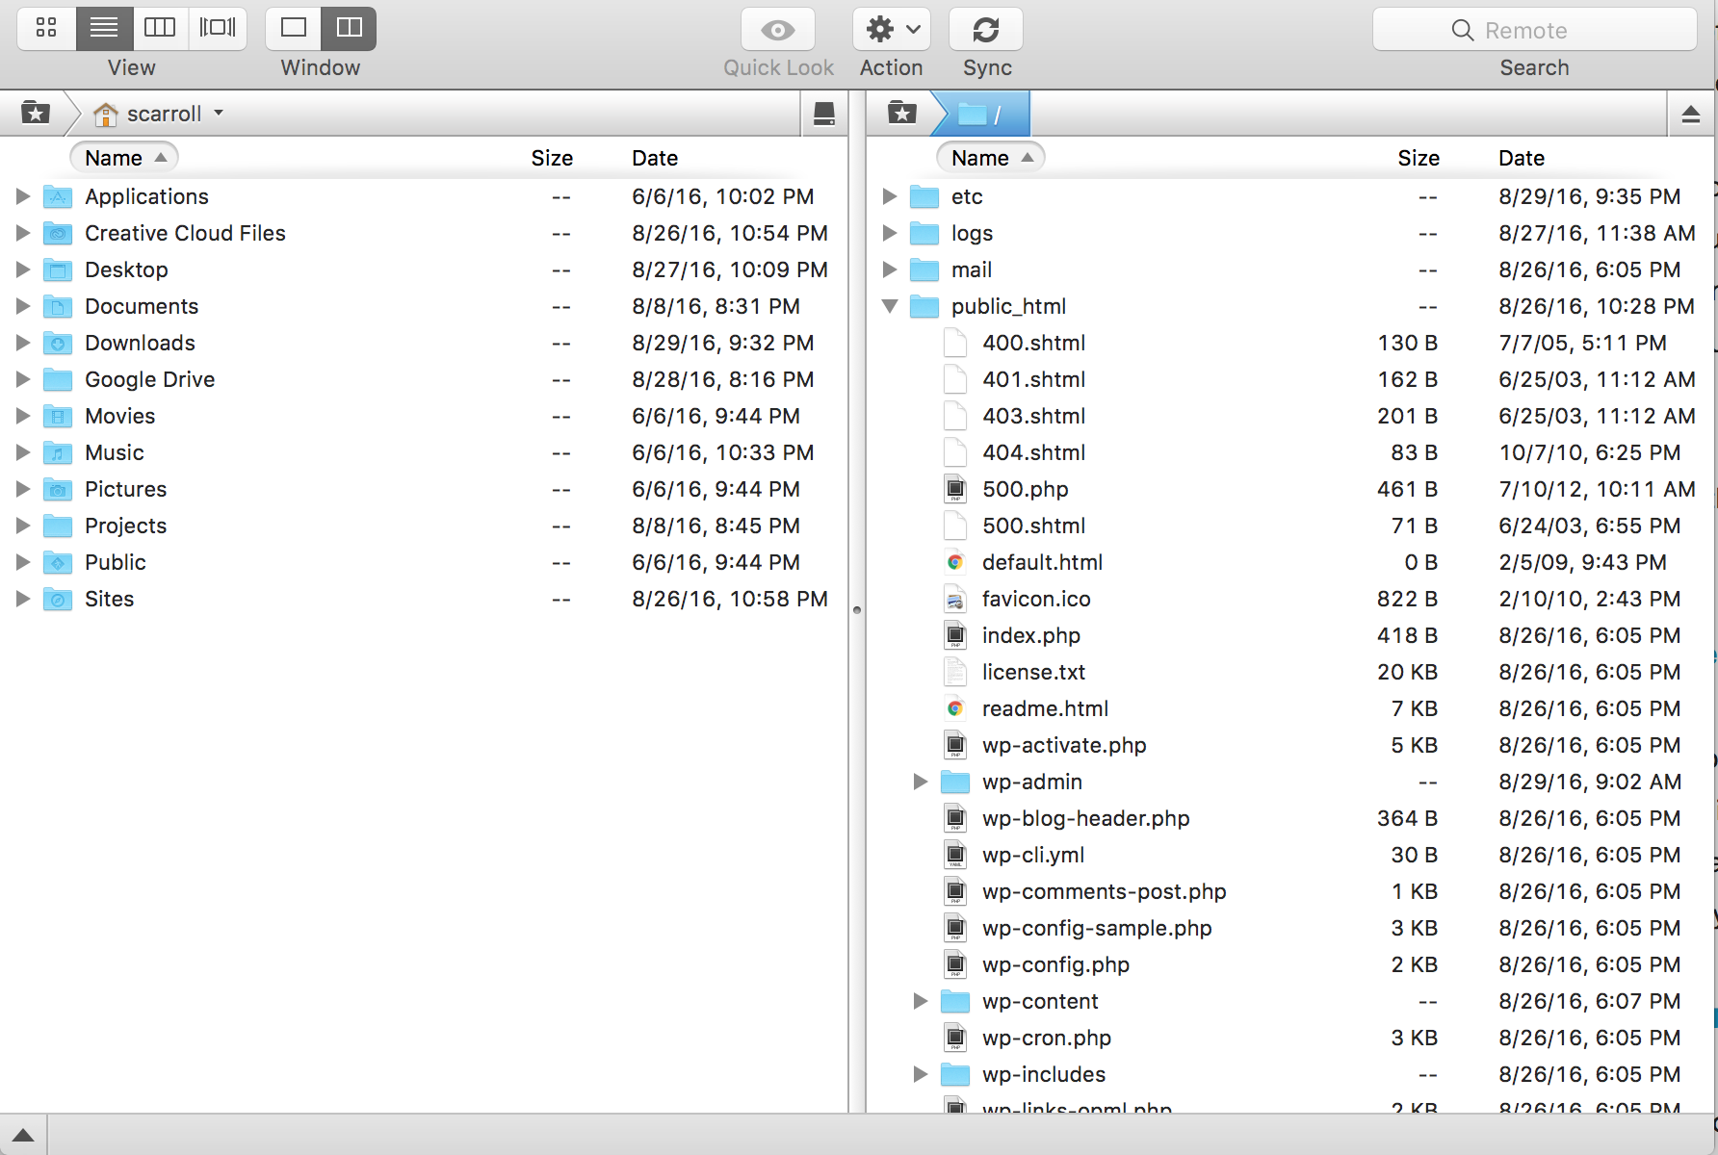
Task: Sort the local pane by Date
Action: pos(655,158)
